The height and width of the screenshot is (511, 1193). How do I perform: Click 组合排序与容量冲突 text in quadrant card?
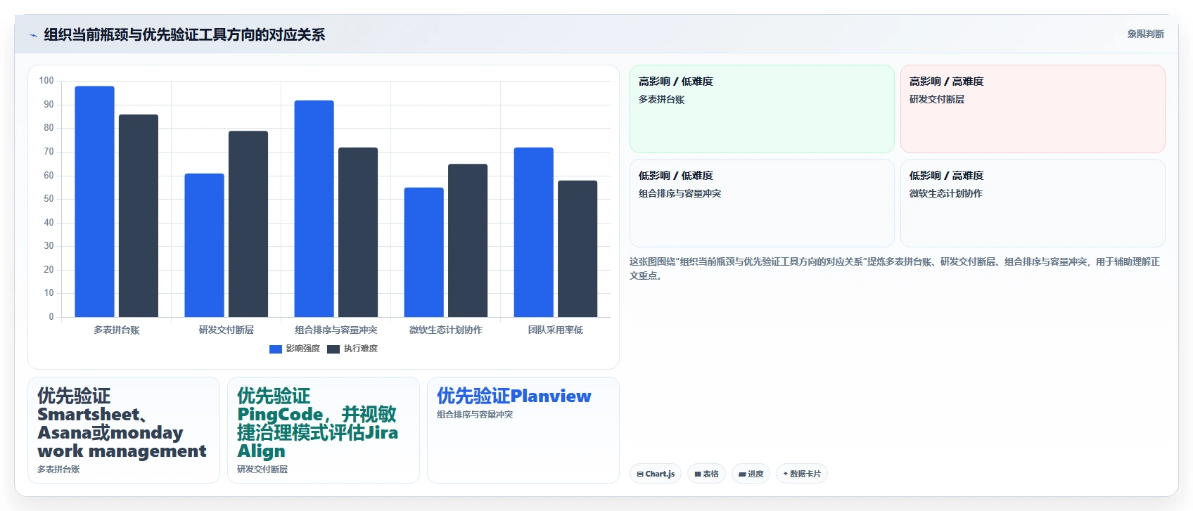click(680, 194)
